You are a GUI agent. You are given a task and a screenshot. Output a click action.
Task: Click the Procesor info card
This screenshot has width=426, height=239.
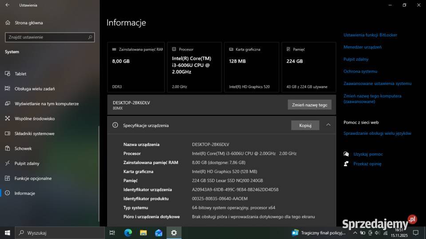(x=194, y=67)
